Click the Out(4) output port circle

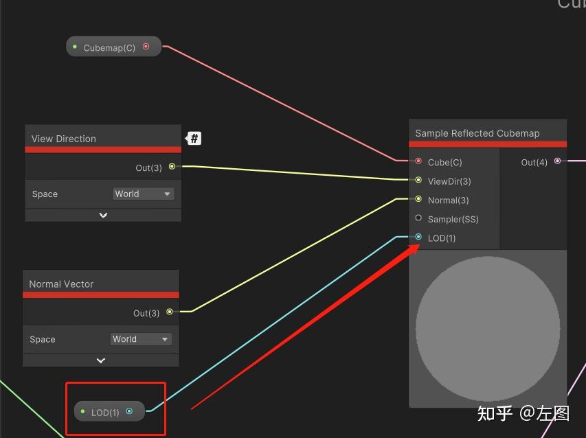pos(557,161)
